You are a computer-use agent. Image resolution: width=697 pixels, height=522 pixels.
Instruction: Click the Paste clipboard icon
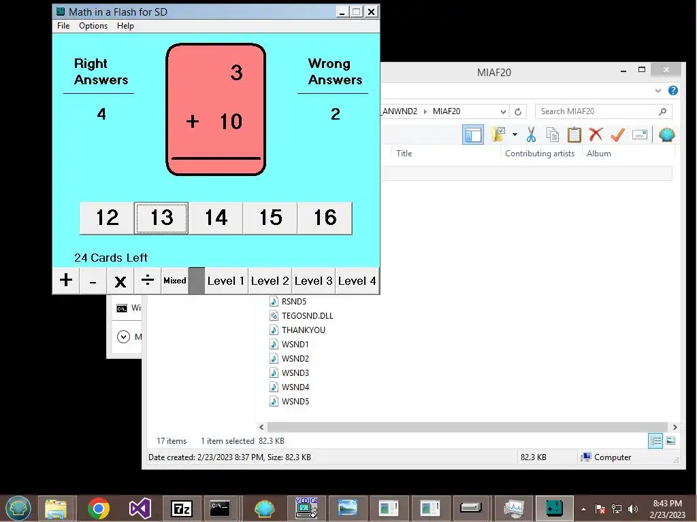574,135
